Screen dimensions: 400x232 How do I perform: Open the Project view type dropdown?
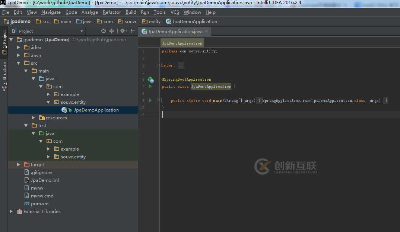point(82,31)
